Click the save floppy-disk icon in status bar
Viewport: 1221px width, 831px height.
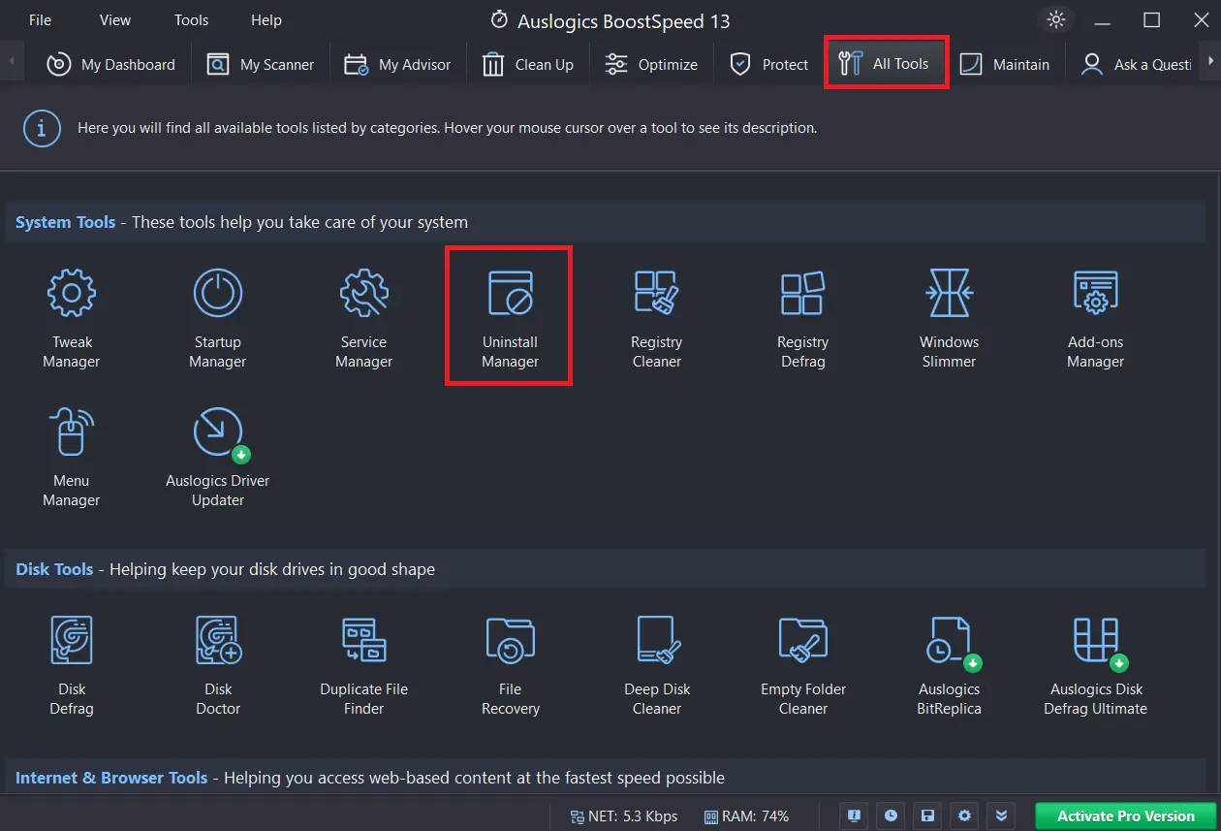927,815
